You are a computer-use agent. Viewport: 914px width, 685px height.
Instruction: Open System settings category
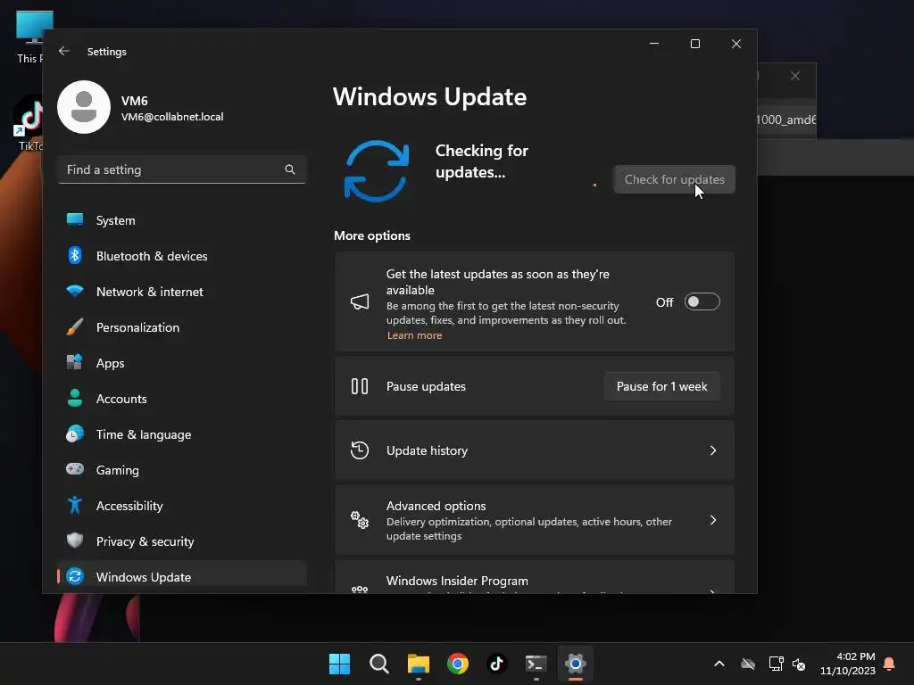[x=182, y=220]
